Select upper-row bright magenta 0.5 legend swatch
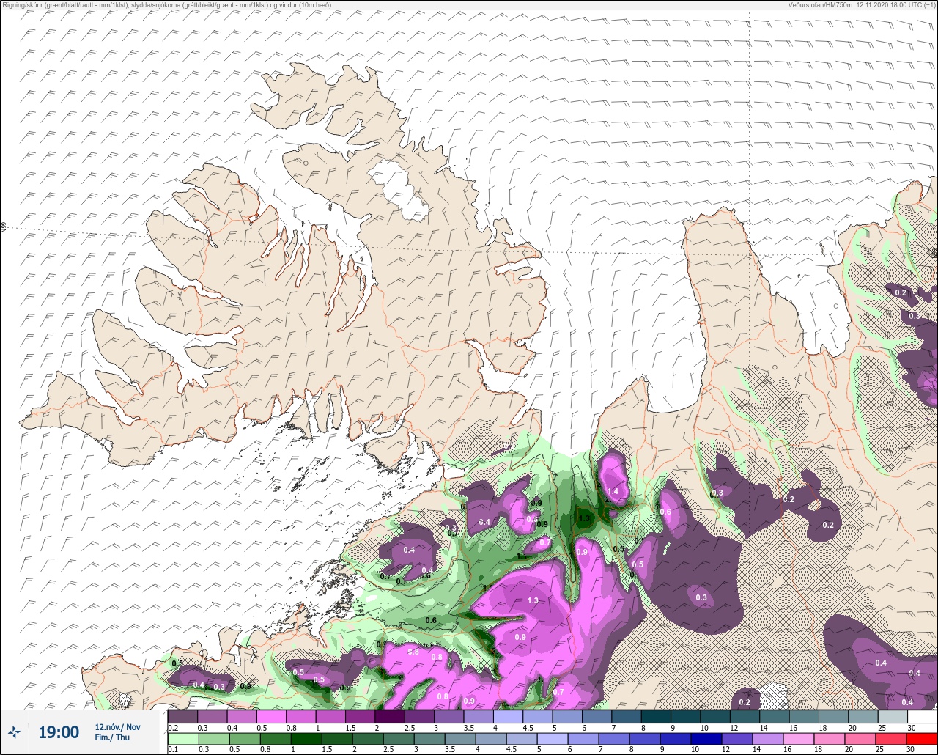 [271, 716]
